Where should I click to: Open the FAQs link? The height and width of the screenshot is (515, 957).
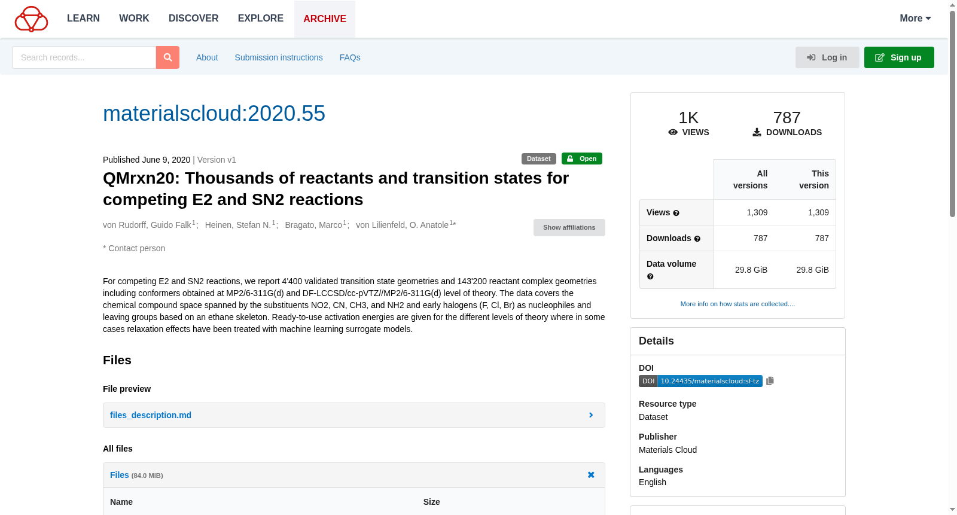(x=350, y=57)
